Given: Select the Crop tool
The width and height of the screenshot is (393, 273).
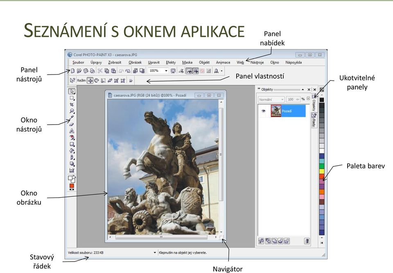Looking at the screenshot, I should (x=72, y=105).
